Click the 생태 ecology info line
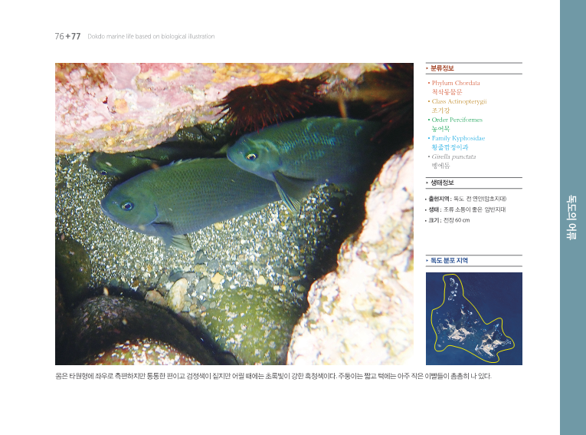The height and width of the screenshot is (435, 586). click(x=465, y=209)
